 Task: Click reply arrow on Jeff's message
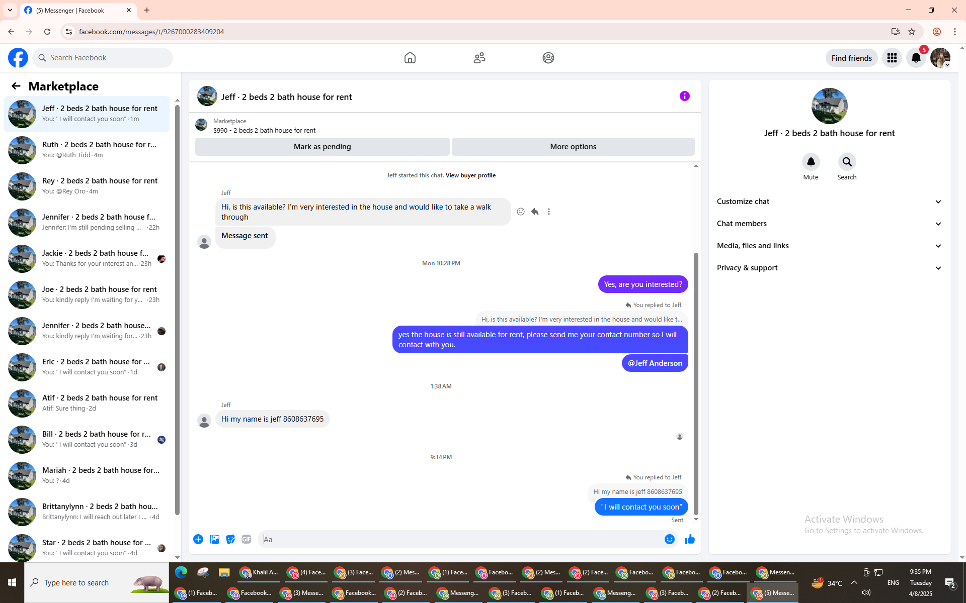535,212
